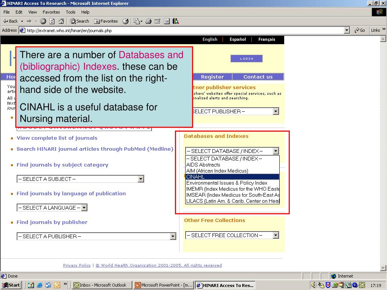Image resolution: width=387 pixels, height=290 pixels.
Task: Open the Favorites menu
Action: [51, 12]
